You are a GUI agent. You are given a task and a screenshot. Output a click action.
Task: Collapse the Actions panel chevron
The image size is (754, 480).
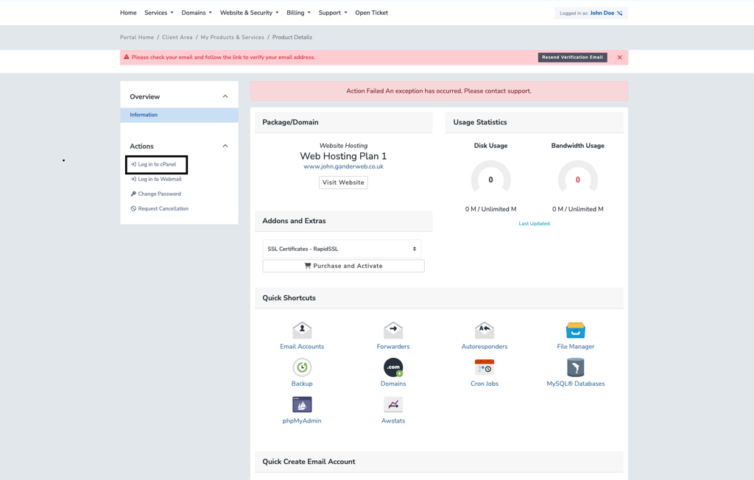tap(225, 147)
